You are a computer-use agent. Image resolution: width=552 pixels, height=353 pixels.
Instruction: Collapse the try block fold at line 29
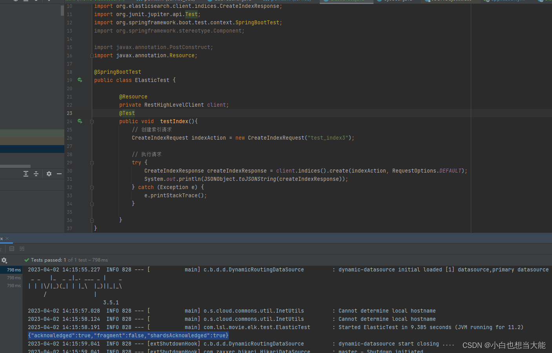[x=92, y=163]
